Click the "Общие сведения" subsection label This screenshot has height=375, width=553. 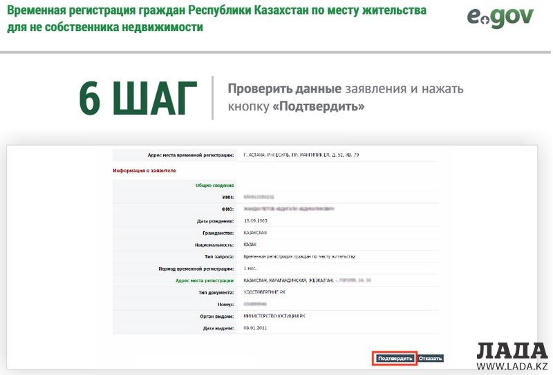(214, 185)
